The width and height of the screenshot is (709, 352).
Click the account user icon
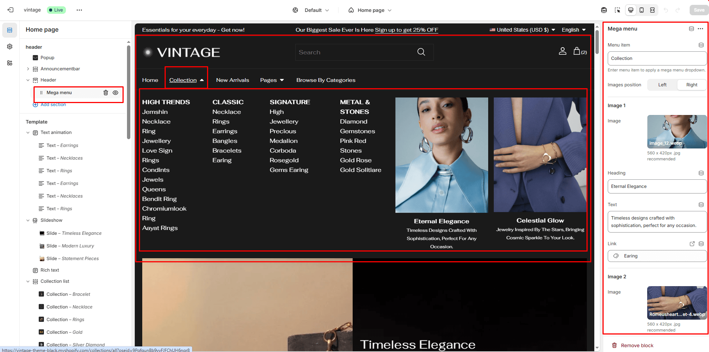pyautogui.click(x=562, y=51)
